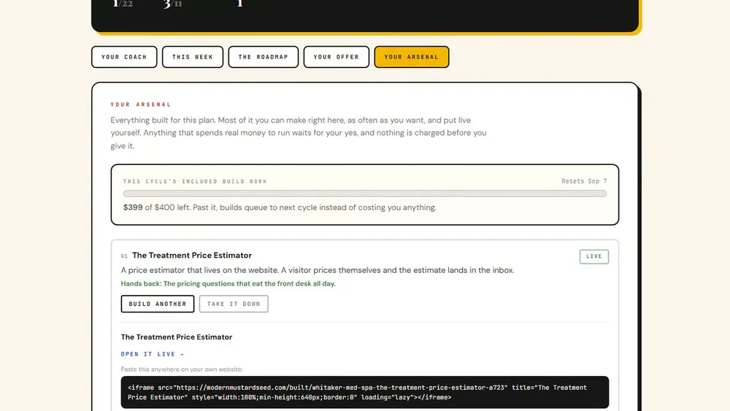This screenshot has width=730, height=411.
Task: Click the 'Your Arsenal' red heading
Action: click(141, 104)
